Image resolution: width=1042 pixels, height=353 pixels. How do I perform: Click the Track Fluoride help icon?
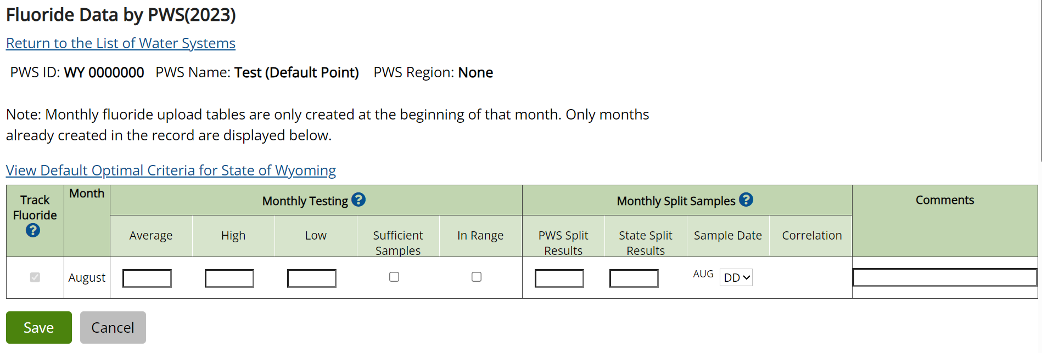33,231
